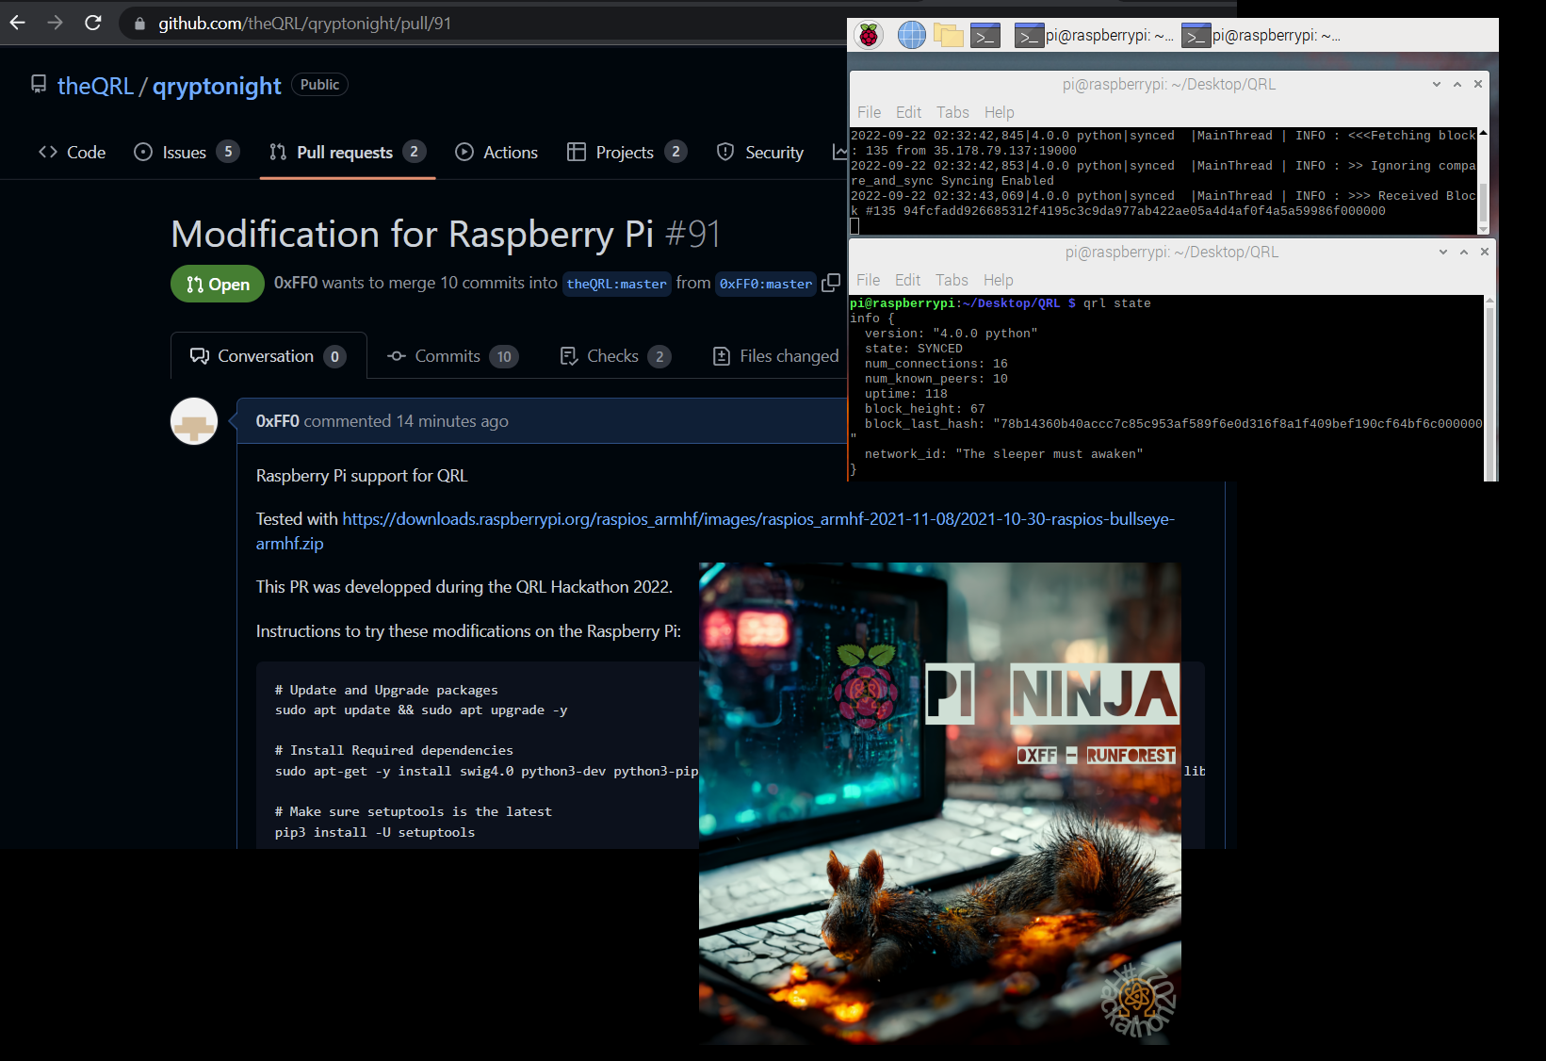Expand the lower terminal window dropdown arrow

1443,252
